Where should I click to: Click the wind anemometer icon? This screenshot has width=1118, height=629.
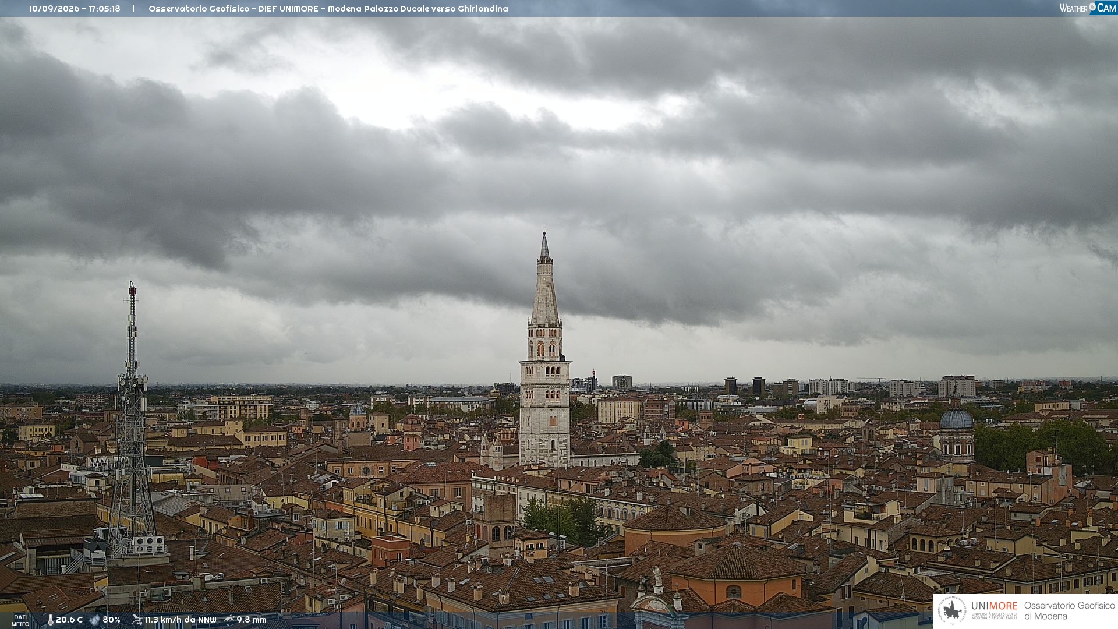tap(137, 620)
